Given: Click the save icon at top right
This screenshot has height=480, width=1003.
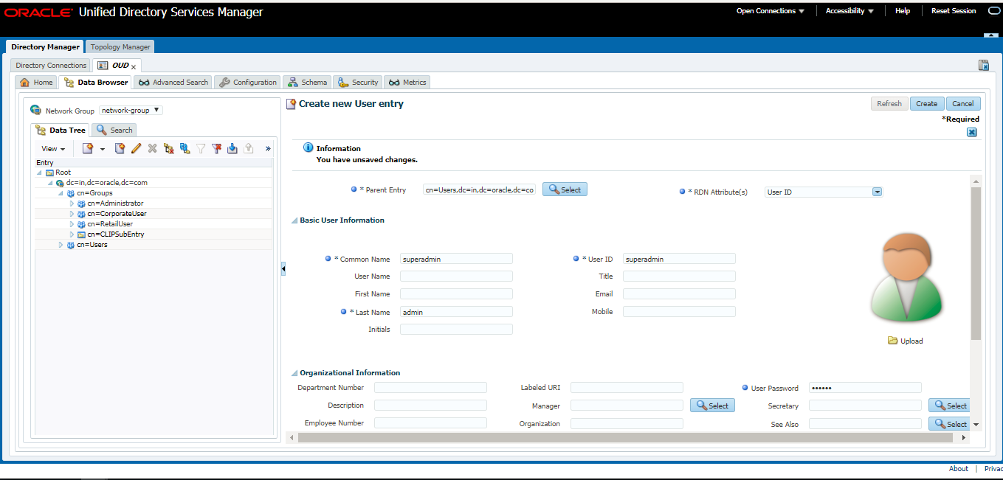Looking at the screenshot, I should pyautogui.click(x=983, y=66).
